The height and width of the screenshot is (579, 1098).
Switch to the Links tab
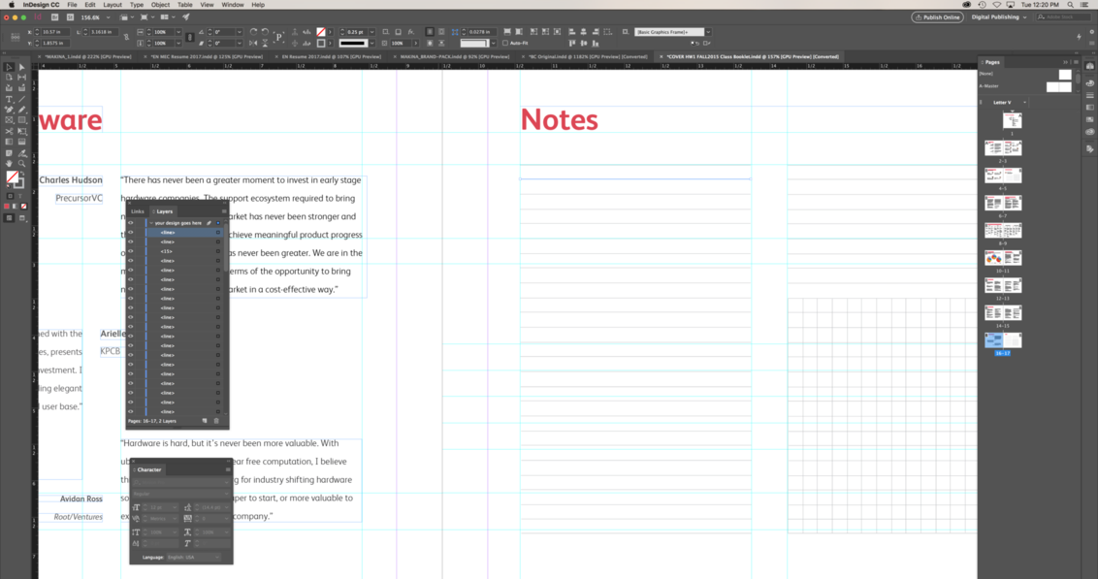pos(138,211)
